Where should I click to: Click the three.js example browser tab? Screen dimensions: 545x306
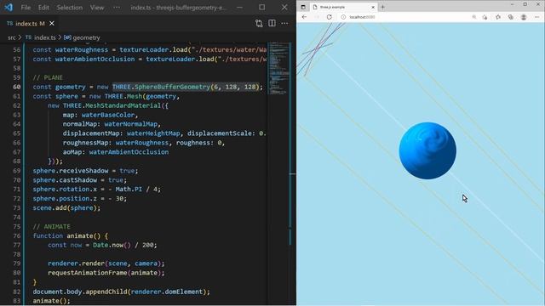(x=344, y=7)
